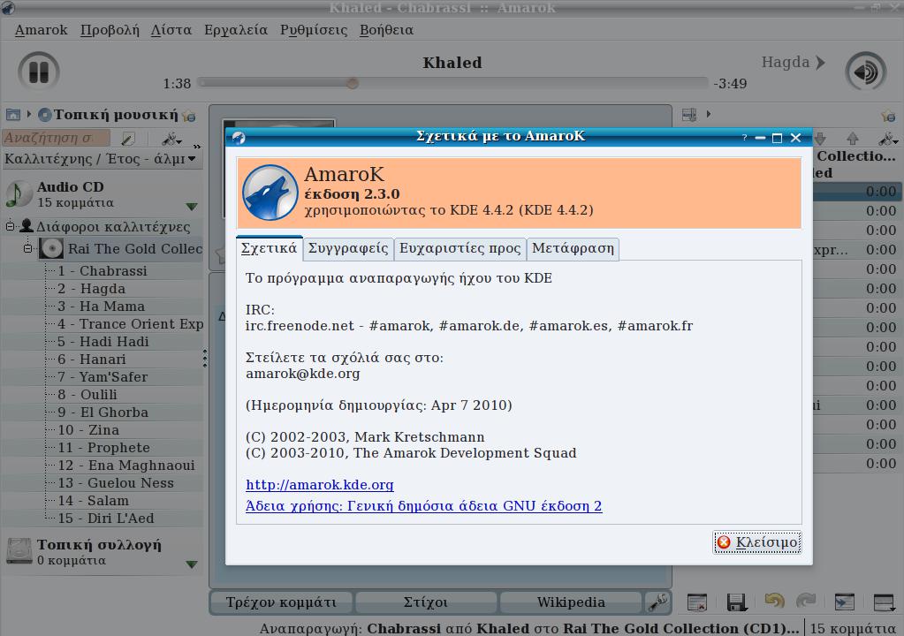Image resolution: width=904 pixels, height=636 pixels.
Task: Open the Βοήθεια menu
Action: coord(386,30)
